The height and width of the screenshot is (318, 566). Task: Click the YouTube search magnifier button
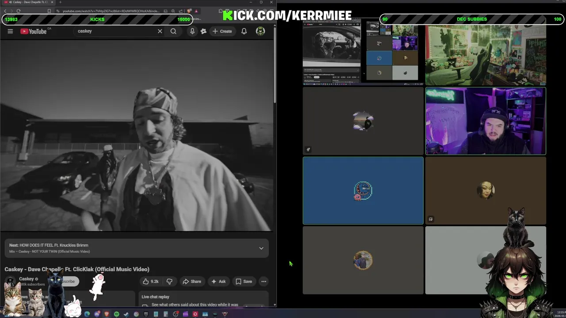(173, 31)
